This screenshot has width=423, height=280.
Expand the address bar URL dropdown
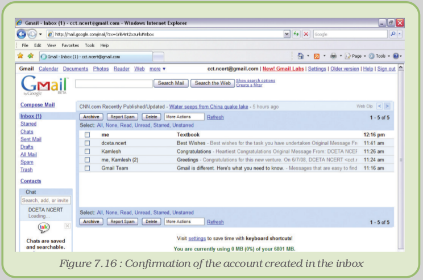coord(287,34)
